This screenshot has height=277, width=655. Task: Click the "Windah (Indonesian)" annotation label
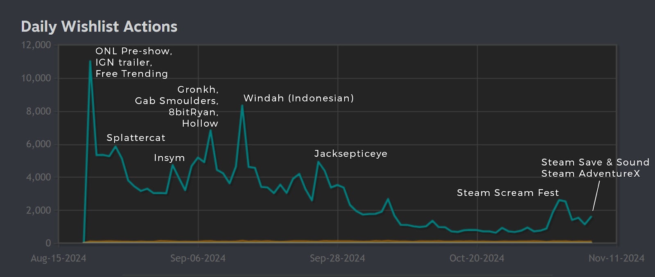click(298, 98)
